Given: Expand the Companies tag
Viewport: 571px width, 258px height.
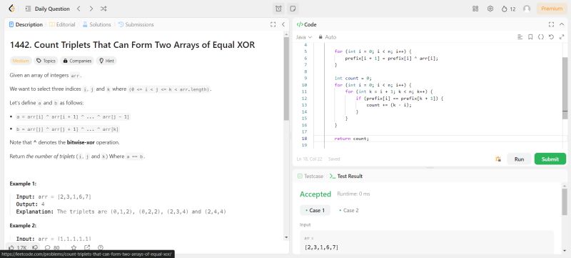Looking at the screenshot, I should [x=77, y=61].
